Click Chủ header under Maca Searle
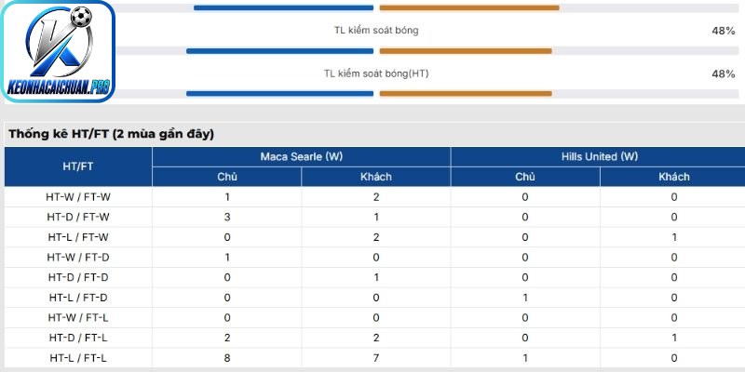Screen dimensions: 745x372 [227, 177]
